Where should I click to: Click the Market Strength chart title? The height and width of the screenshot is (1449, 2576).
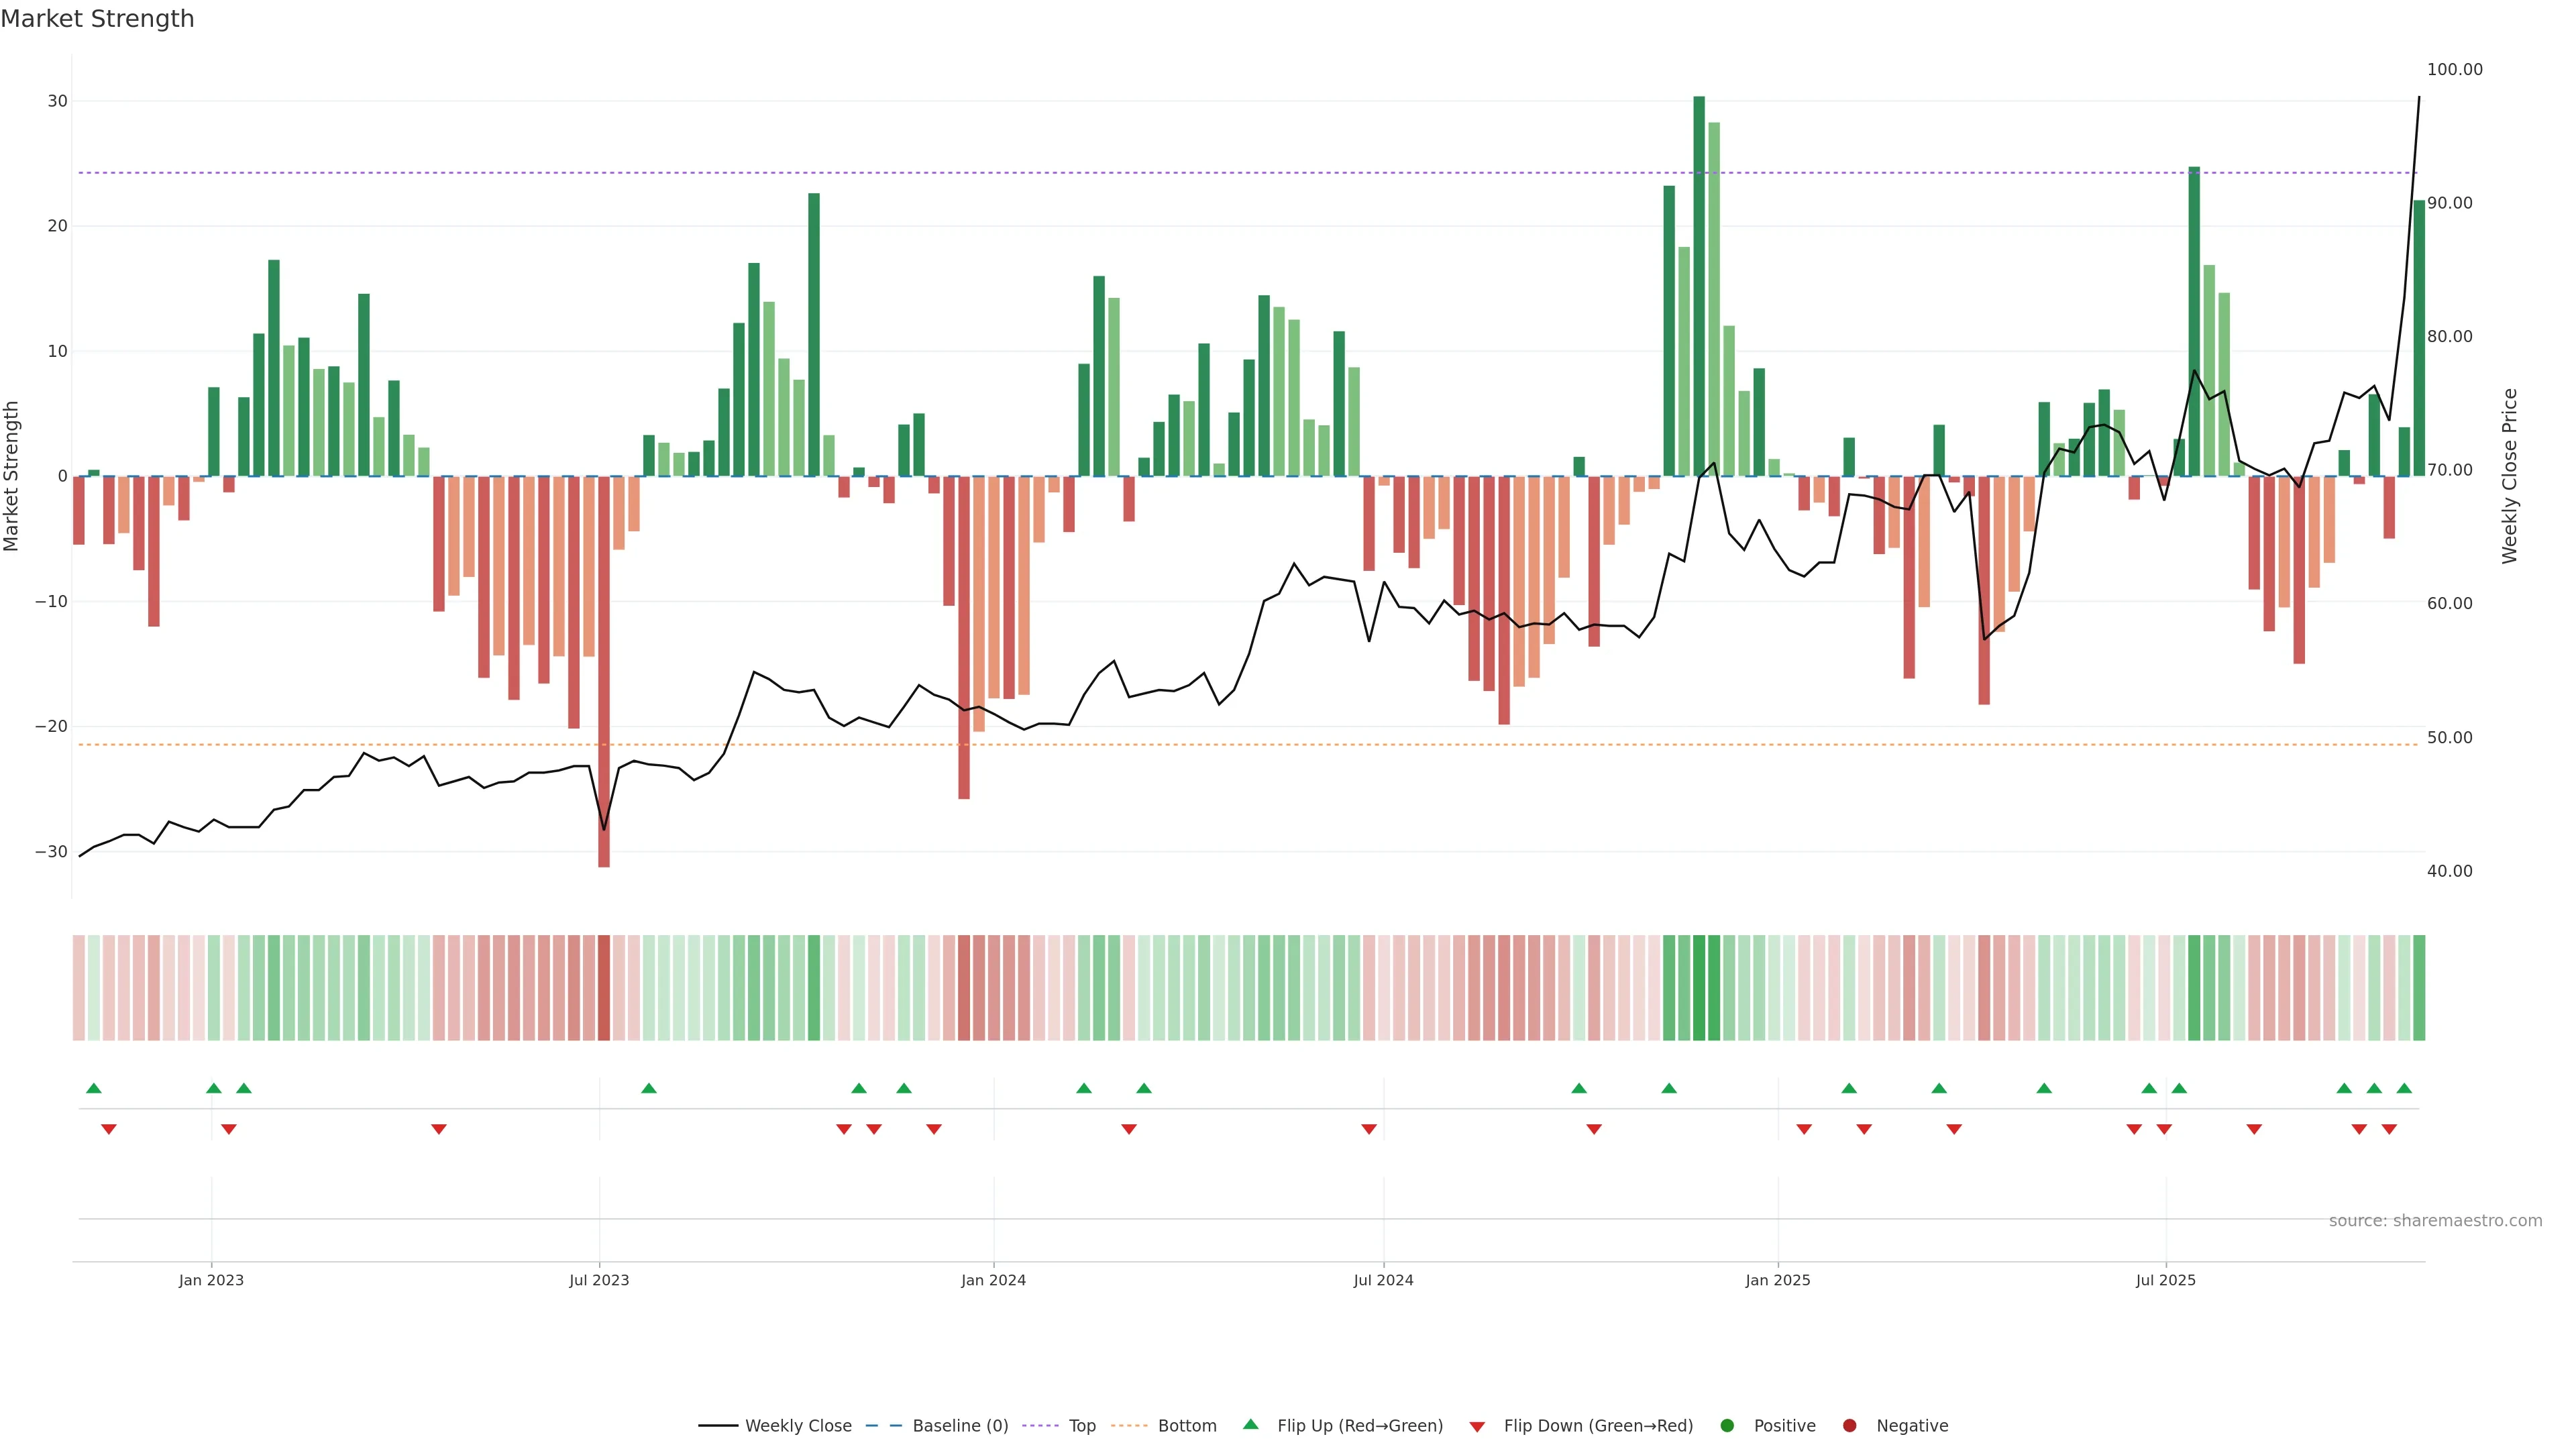[97, 19]
